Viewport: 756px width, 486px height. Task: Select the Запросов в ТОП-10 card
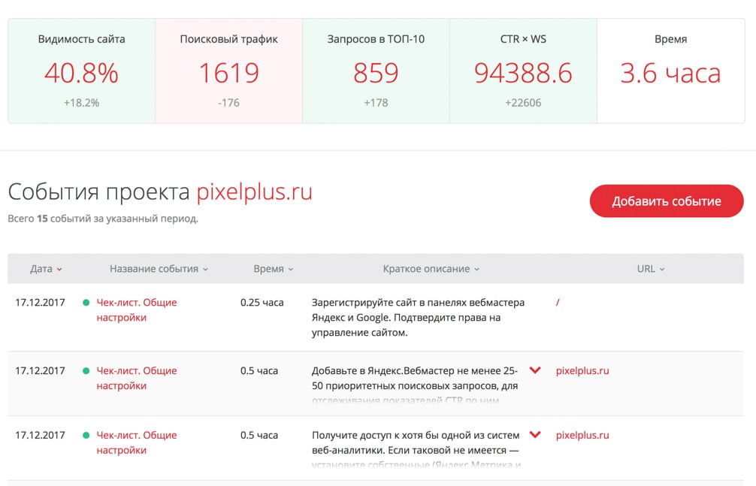click(x=376, y=71)
